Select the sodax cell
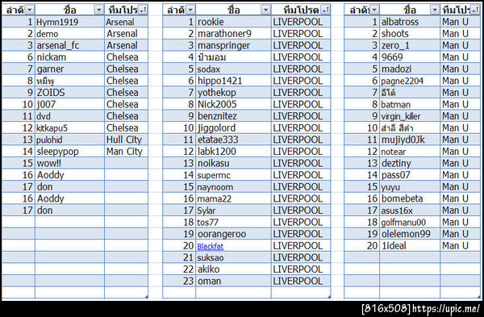Image resolution: width=484 pixels, height=317 pixels. click(x=233, y=69)
